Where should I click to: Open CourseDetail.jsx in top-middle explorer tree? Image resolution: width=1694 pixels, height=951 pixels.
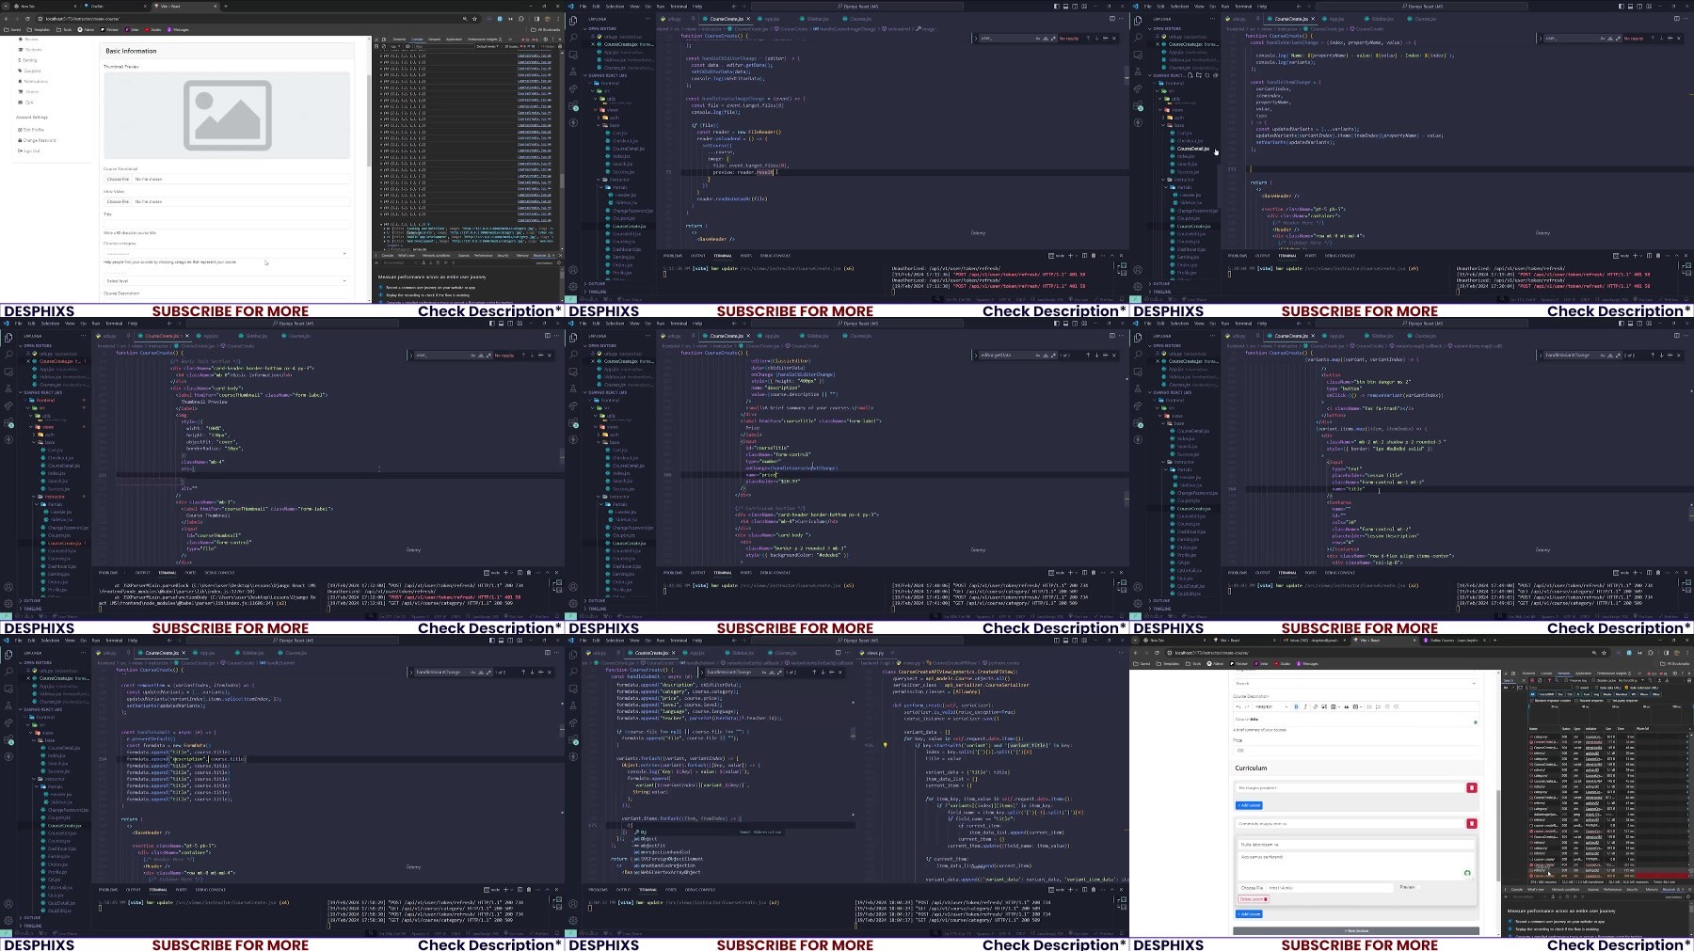pyautogui.click(x=628, y=149)
